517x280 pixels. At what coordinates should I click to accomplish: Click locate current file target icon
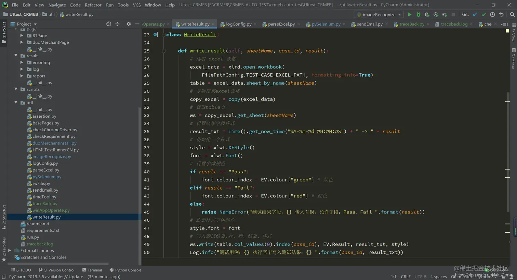109,24
